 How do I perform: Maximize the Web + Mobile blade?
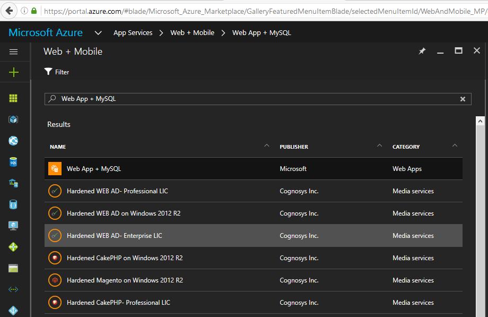click(458, 50)
